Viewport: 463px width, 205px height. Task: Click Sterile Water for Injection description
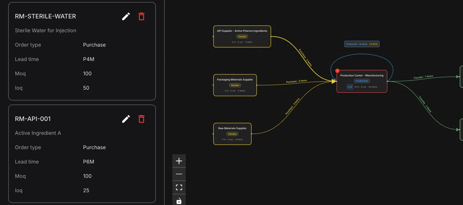point(46,30)
